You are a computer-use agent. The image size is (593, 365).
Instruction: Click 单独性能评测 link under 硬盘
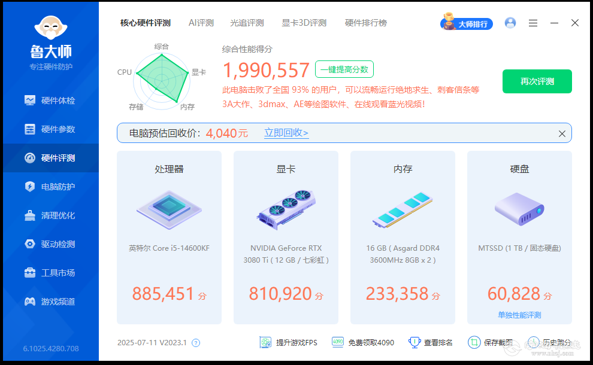pyautogui.click(x=520, y=315)
